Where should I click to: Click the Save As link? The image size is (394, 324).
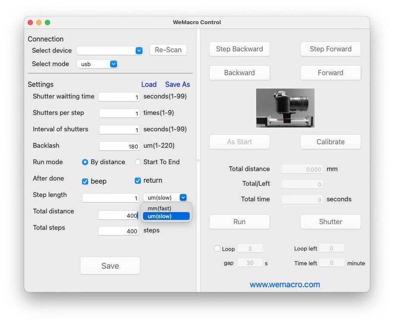[x=178, y=85]
